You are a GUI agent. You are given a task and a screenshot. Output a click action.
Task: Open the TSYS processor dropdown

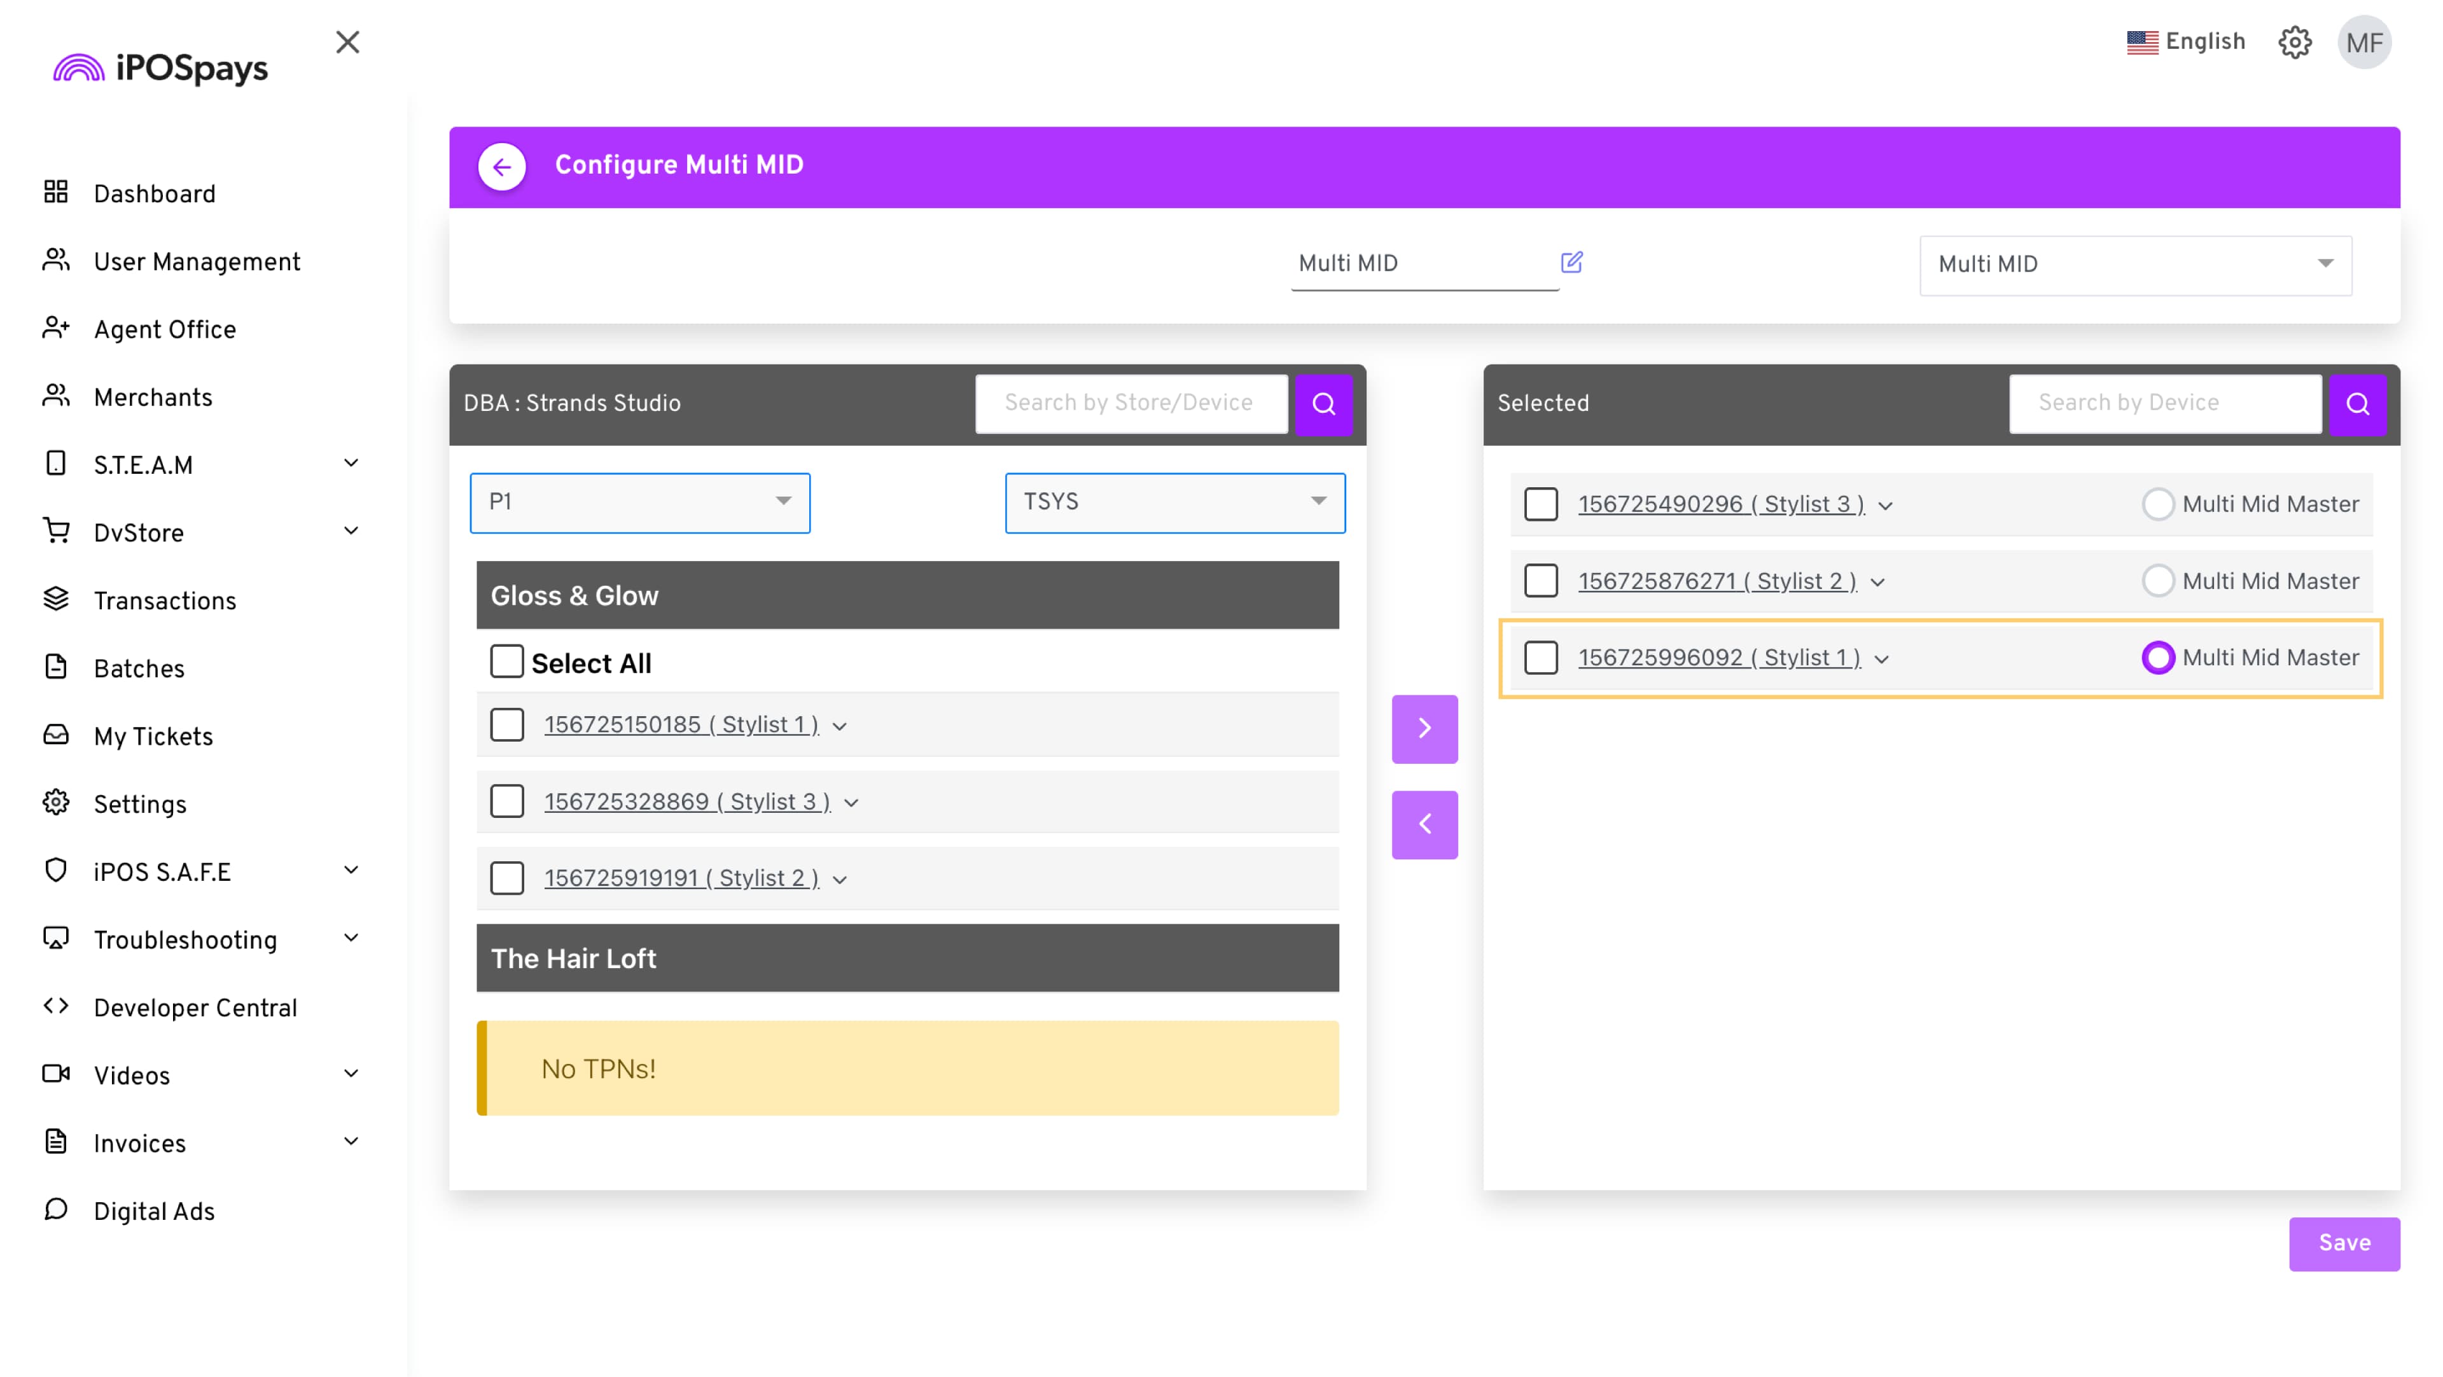coord(1175,502)
